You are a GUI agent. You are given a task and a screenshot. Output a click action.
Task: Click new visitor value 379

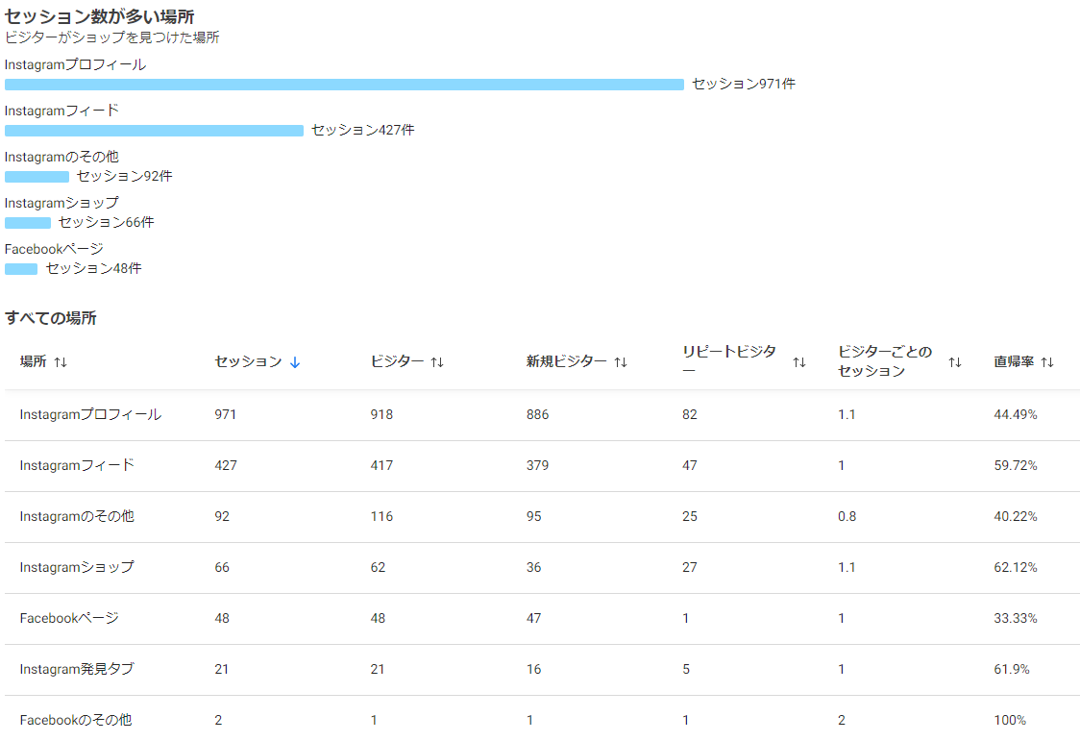(537, 465)
